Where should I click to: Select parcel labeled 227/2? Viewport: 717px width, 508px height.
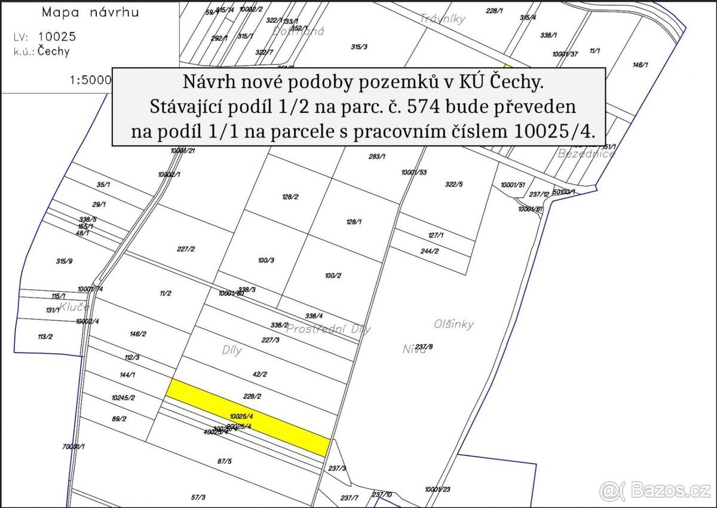point(186,249)
